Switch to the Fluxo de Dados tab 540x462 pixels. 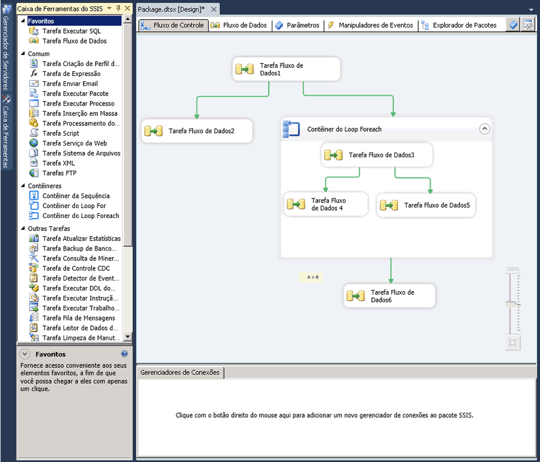(x=239, y=25)
